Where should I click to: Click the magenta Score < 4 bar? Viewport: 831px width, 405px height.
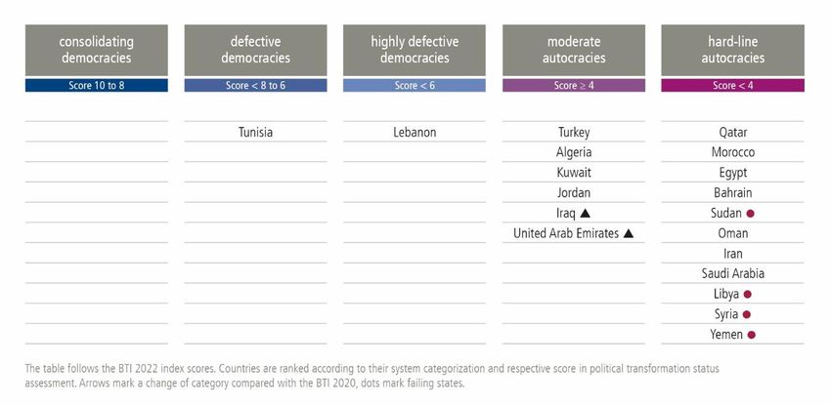pos(733,85)
